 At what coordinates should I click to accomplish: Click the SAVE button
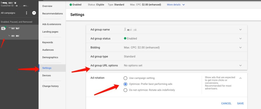click(240, 103)
